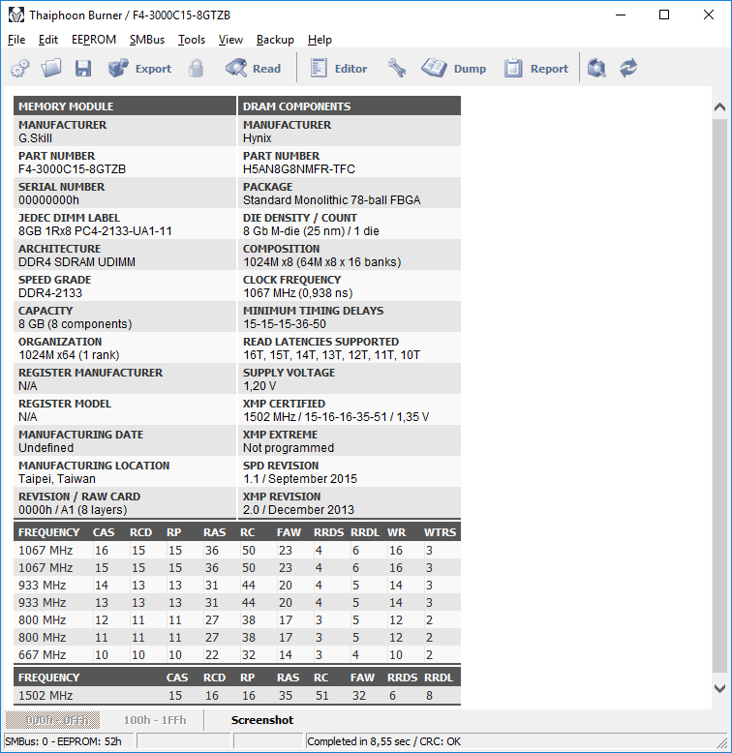This screenshot has height=753, width=732.
Task: Click the DRAM COMPONENTS section header
Action: (x=350, y=106)
